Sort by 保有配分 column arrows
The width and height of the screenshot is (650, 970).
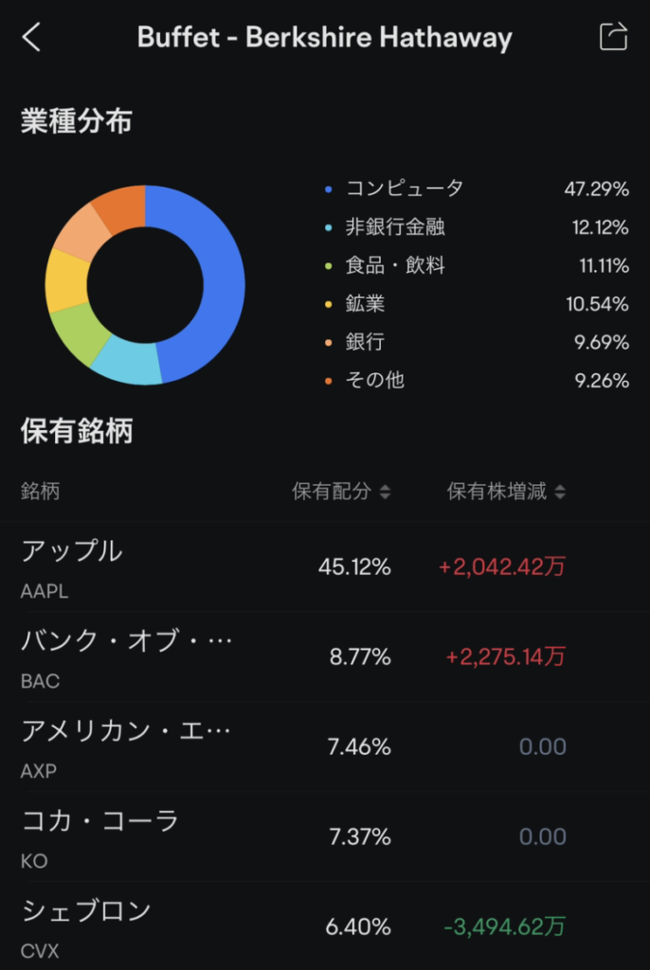pos(385,492)
